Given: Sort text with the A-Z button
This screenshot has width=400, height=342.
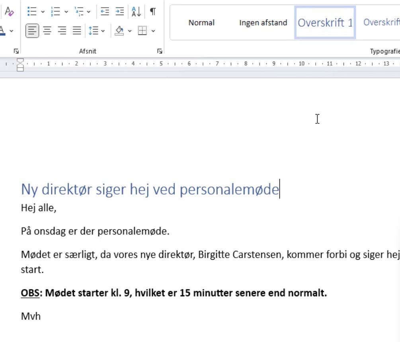Looking at the screenshot, I should (x=136, y=12).
